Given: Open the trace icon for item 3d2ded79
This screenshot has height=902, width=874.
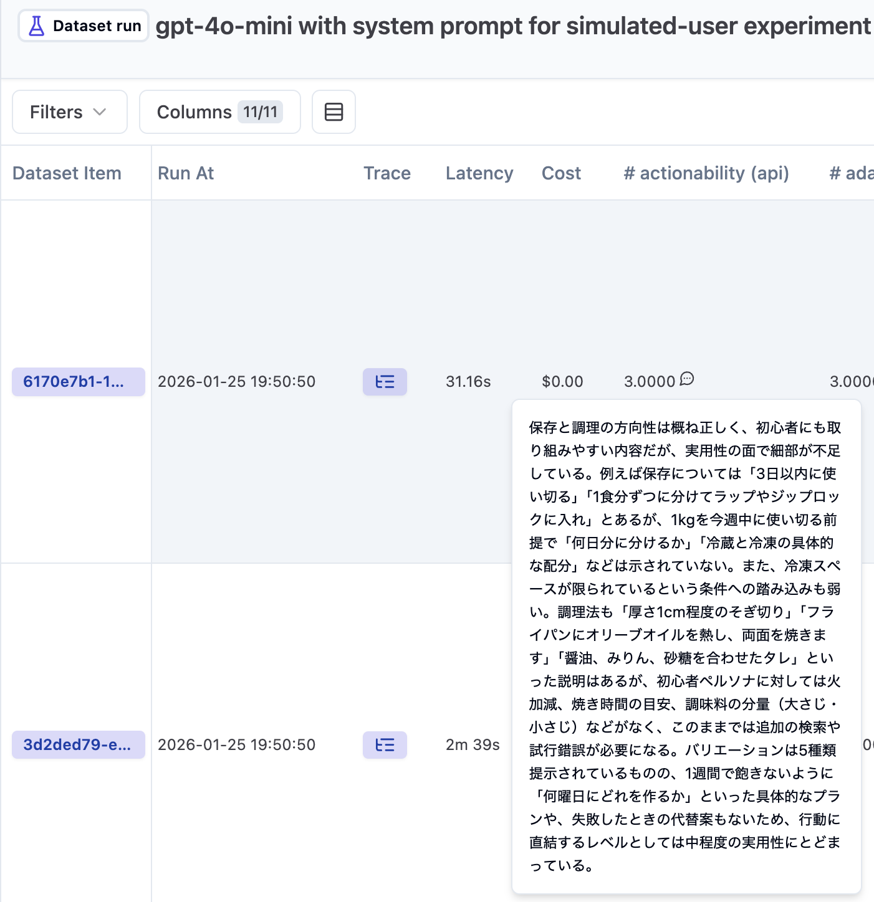Looking at the screenshot, I should [385, 744].
